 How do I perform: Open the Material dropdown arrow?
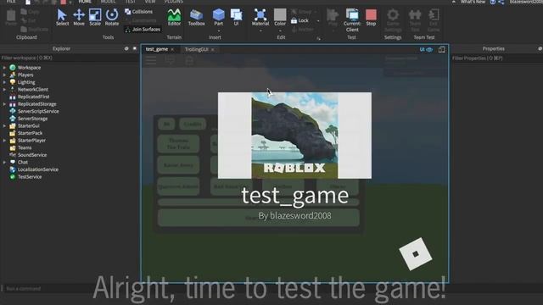(260, 30)
